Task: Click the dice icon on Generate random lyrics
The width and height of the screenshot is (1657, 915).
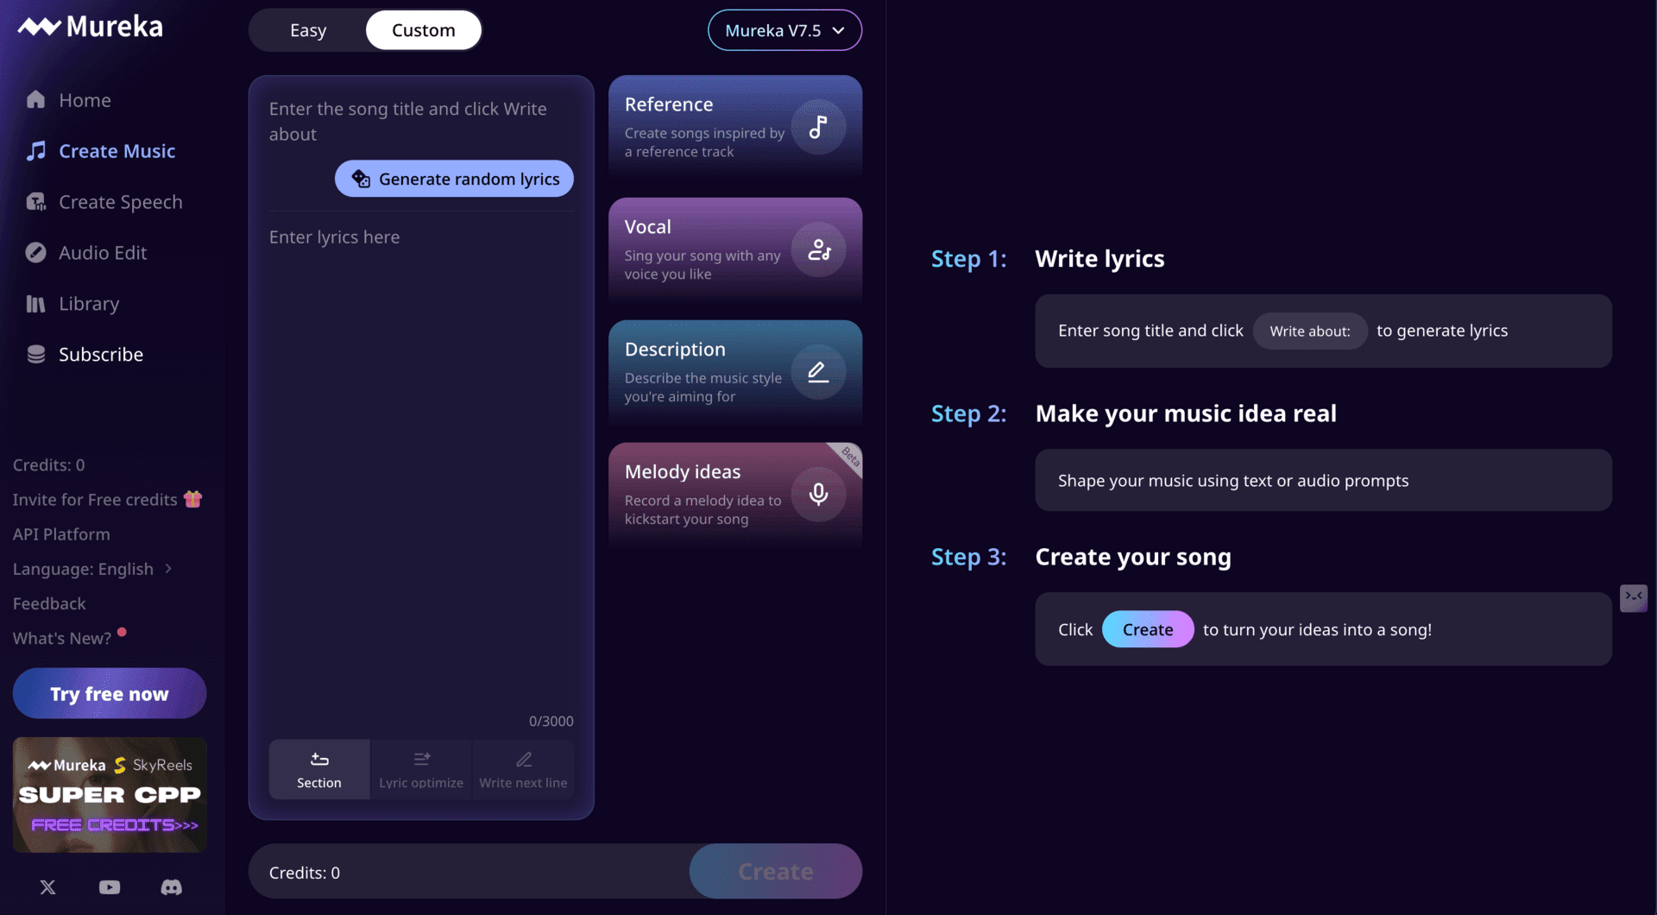Action: coord(361,179)
